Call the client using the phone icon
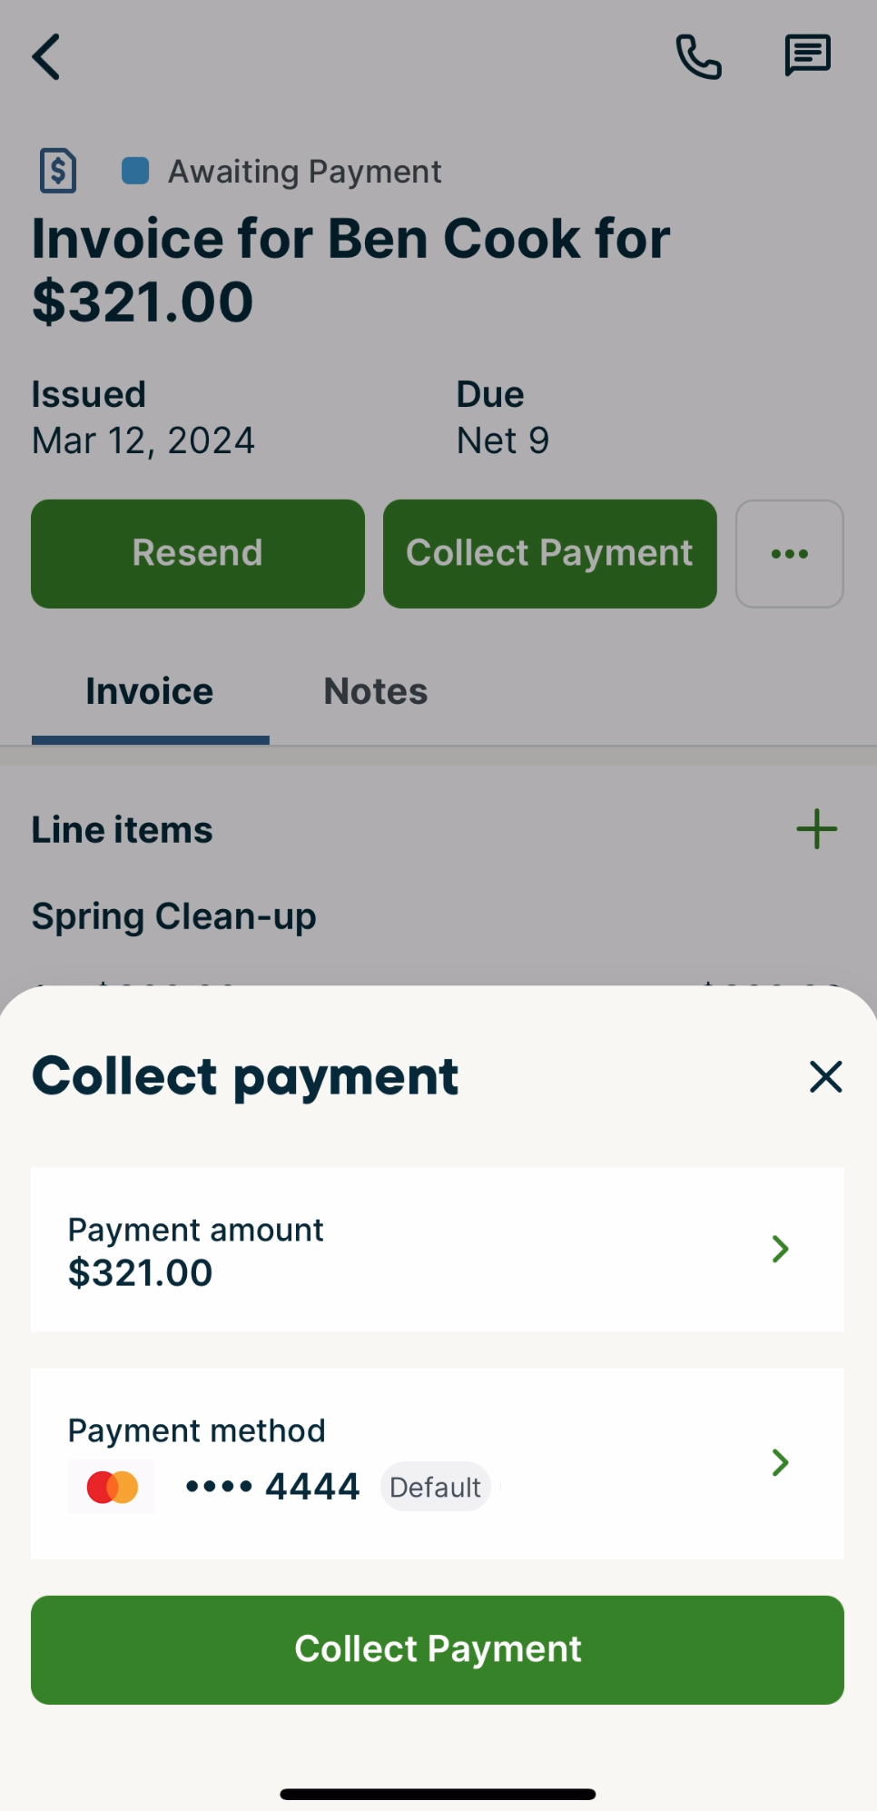The width and height of the screenshot is (877, 1811). click(698, 57)
